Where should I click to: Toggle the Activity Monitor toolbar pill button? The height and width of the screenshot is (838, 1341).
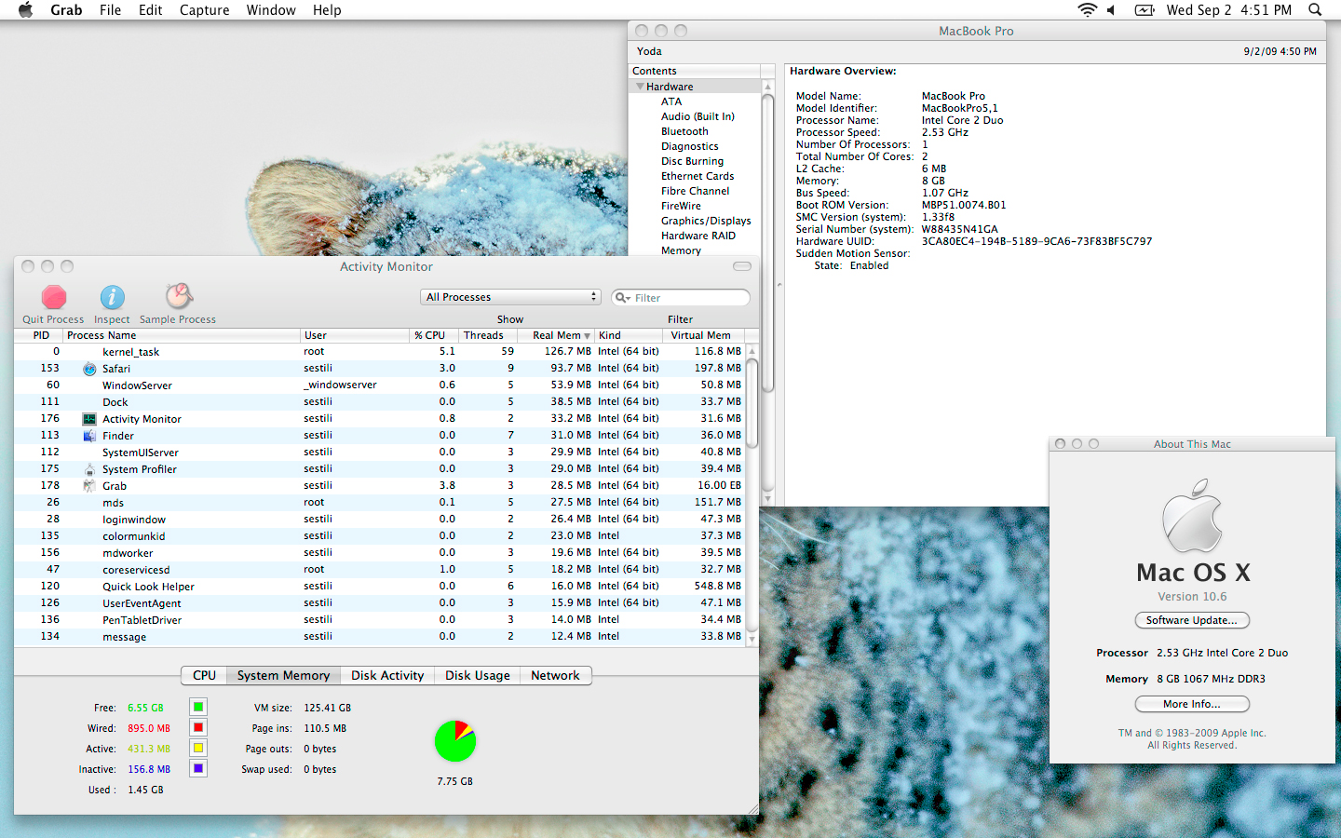741,267
